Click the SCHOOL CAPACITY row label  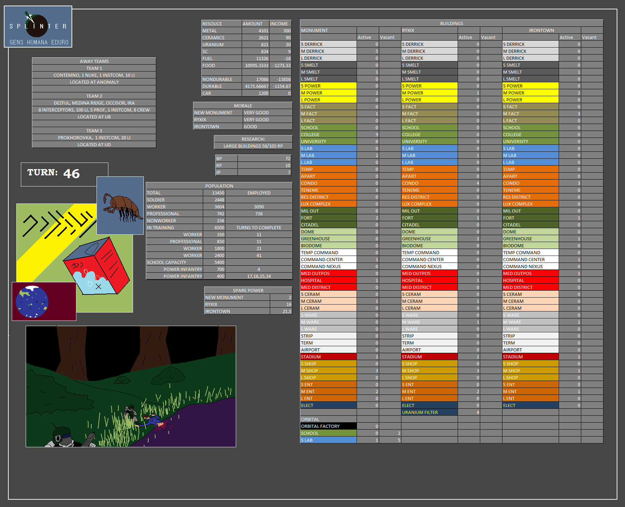point(174,263)
